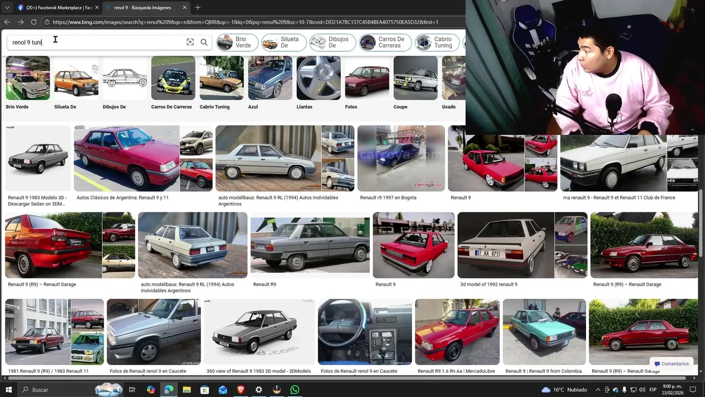Image resolution: width=705 pixels, height=397 pixels.
Task: Open 360 view of Renault 9 1983 3D model
Action: (x=259, y=332)
